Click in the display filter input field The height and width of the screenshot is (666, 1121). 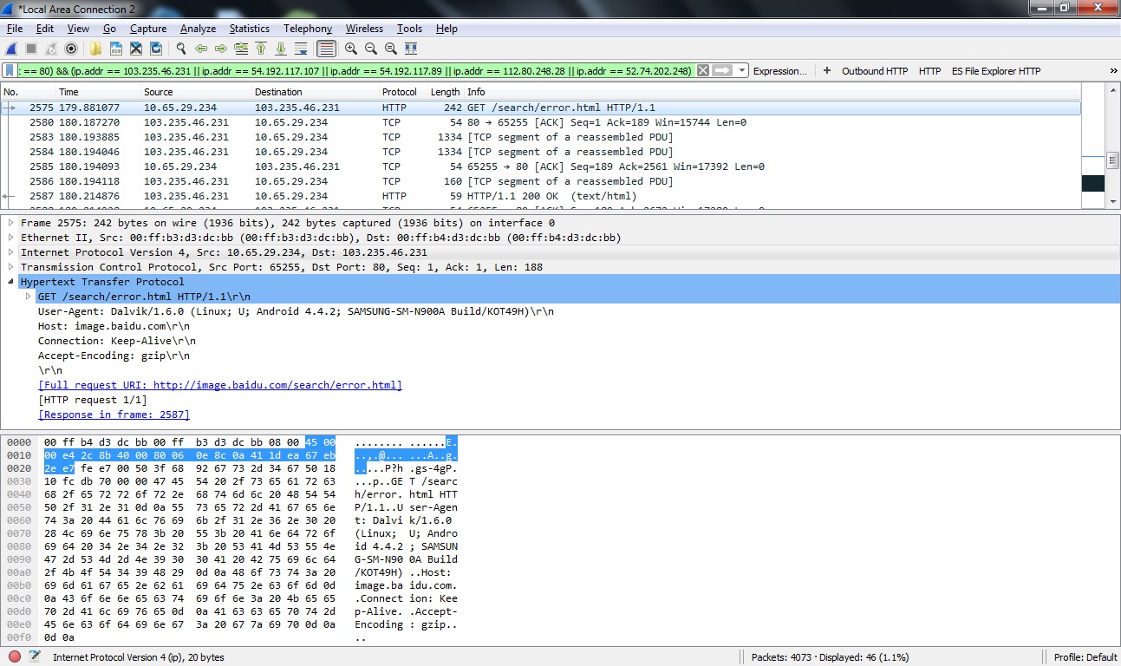click(347, 71)
